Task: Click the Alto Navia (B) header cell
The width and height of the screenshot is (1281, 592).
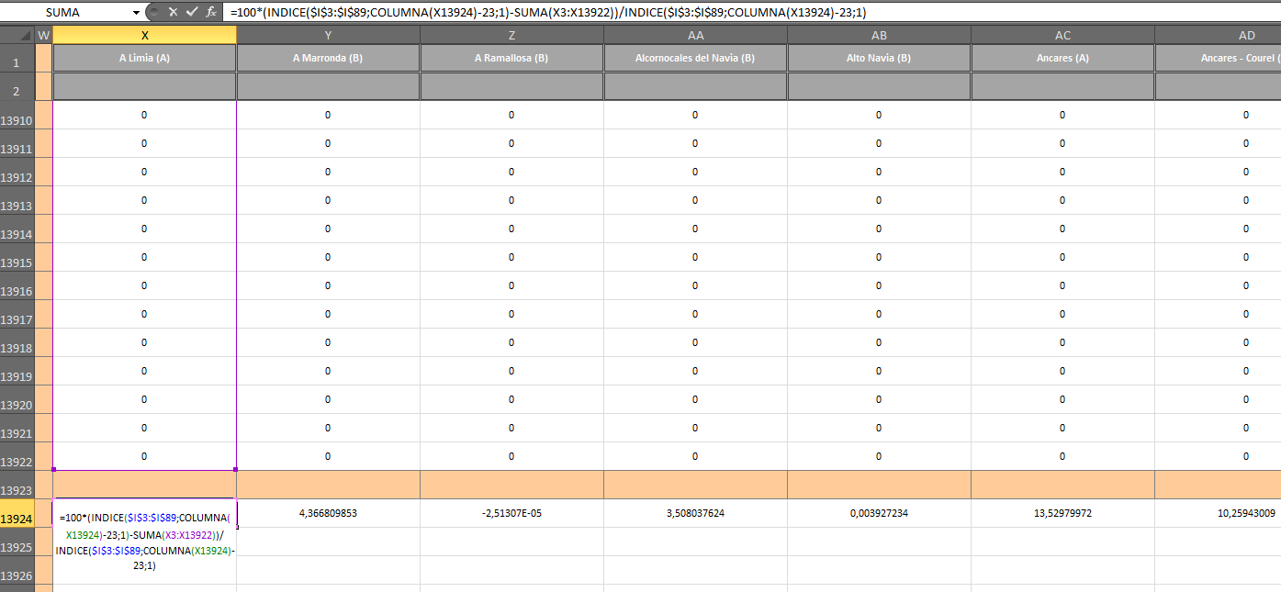Action: 879,58
